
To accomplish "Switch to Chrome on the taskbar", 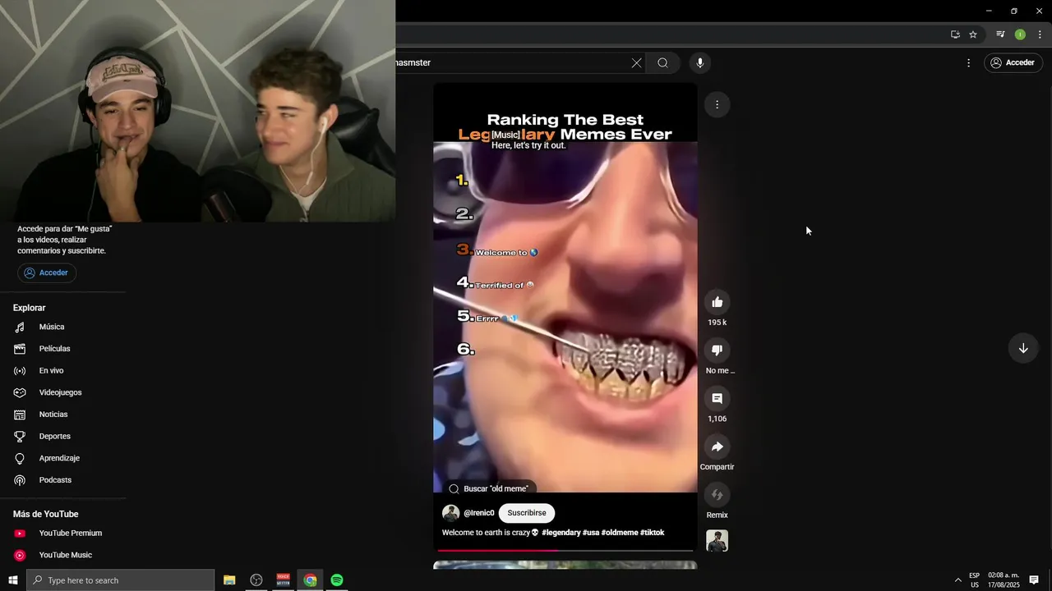I will (310, 580).
